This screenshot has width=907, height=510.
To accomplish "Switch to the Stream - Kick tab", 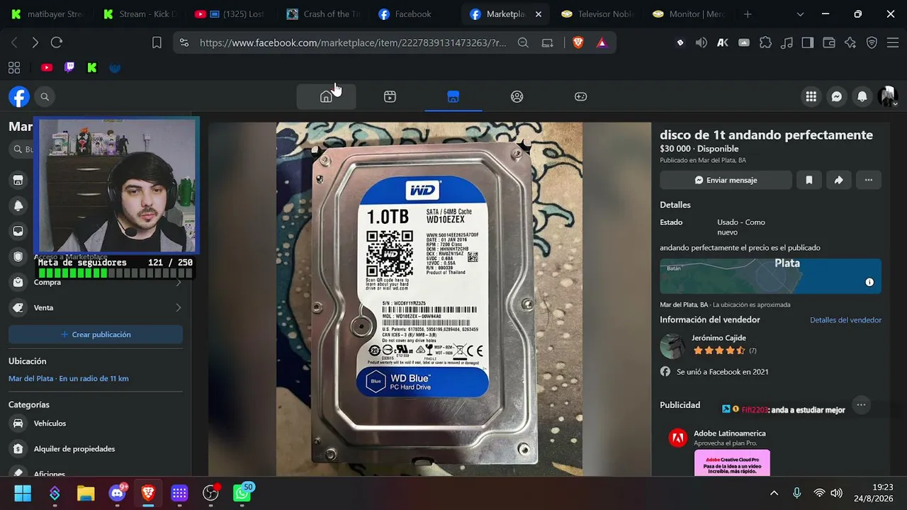I will [139, 14].
